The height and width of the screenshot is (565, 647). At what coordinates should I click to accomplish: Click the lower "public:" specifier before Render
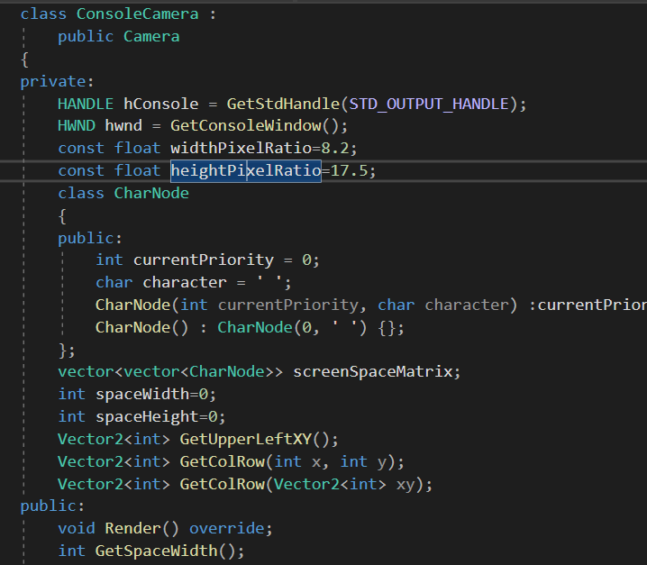tap(52, 506)
